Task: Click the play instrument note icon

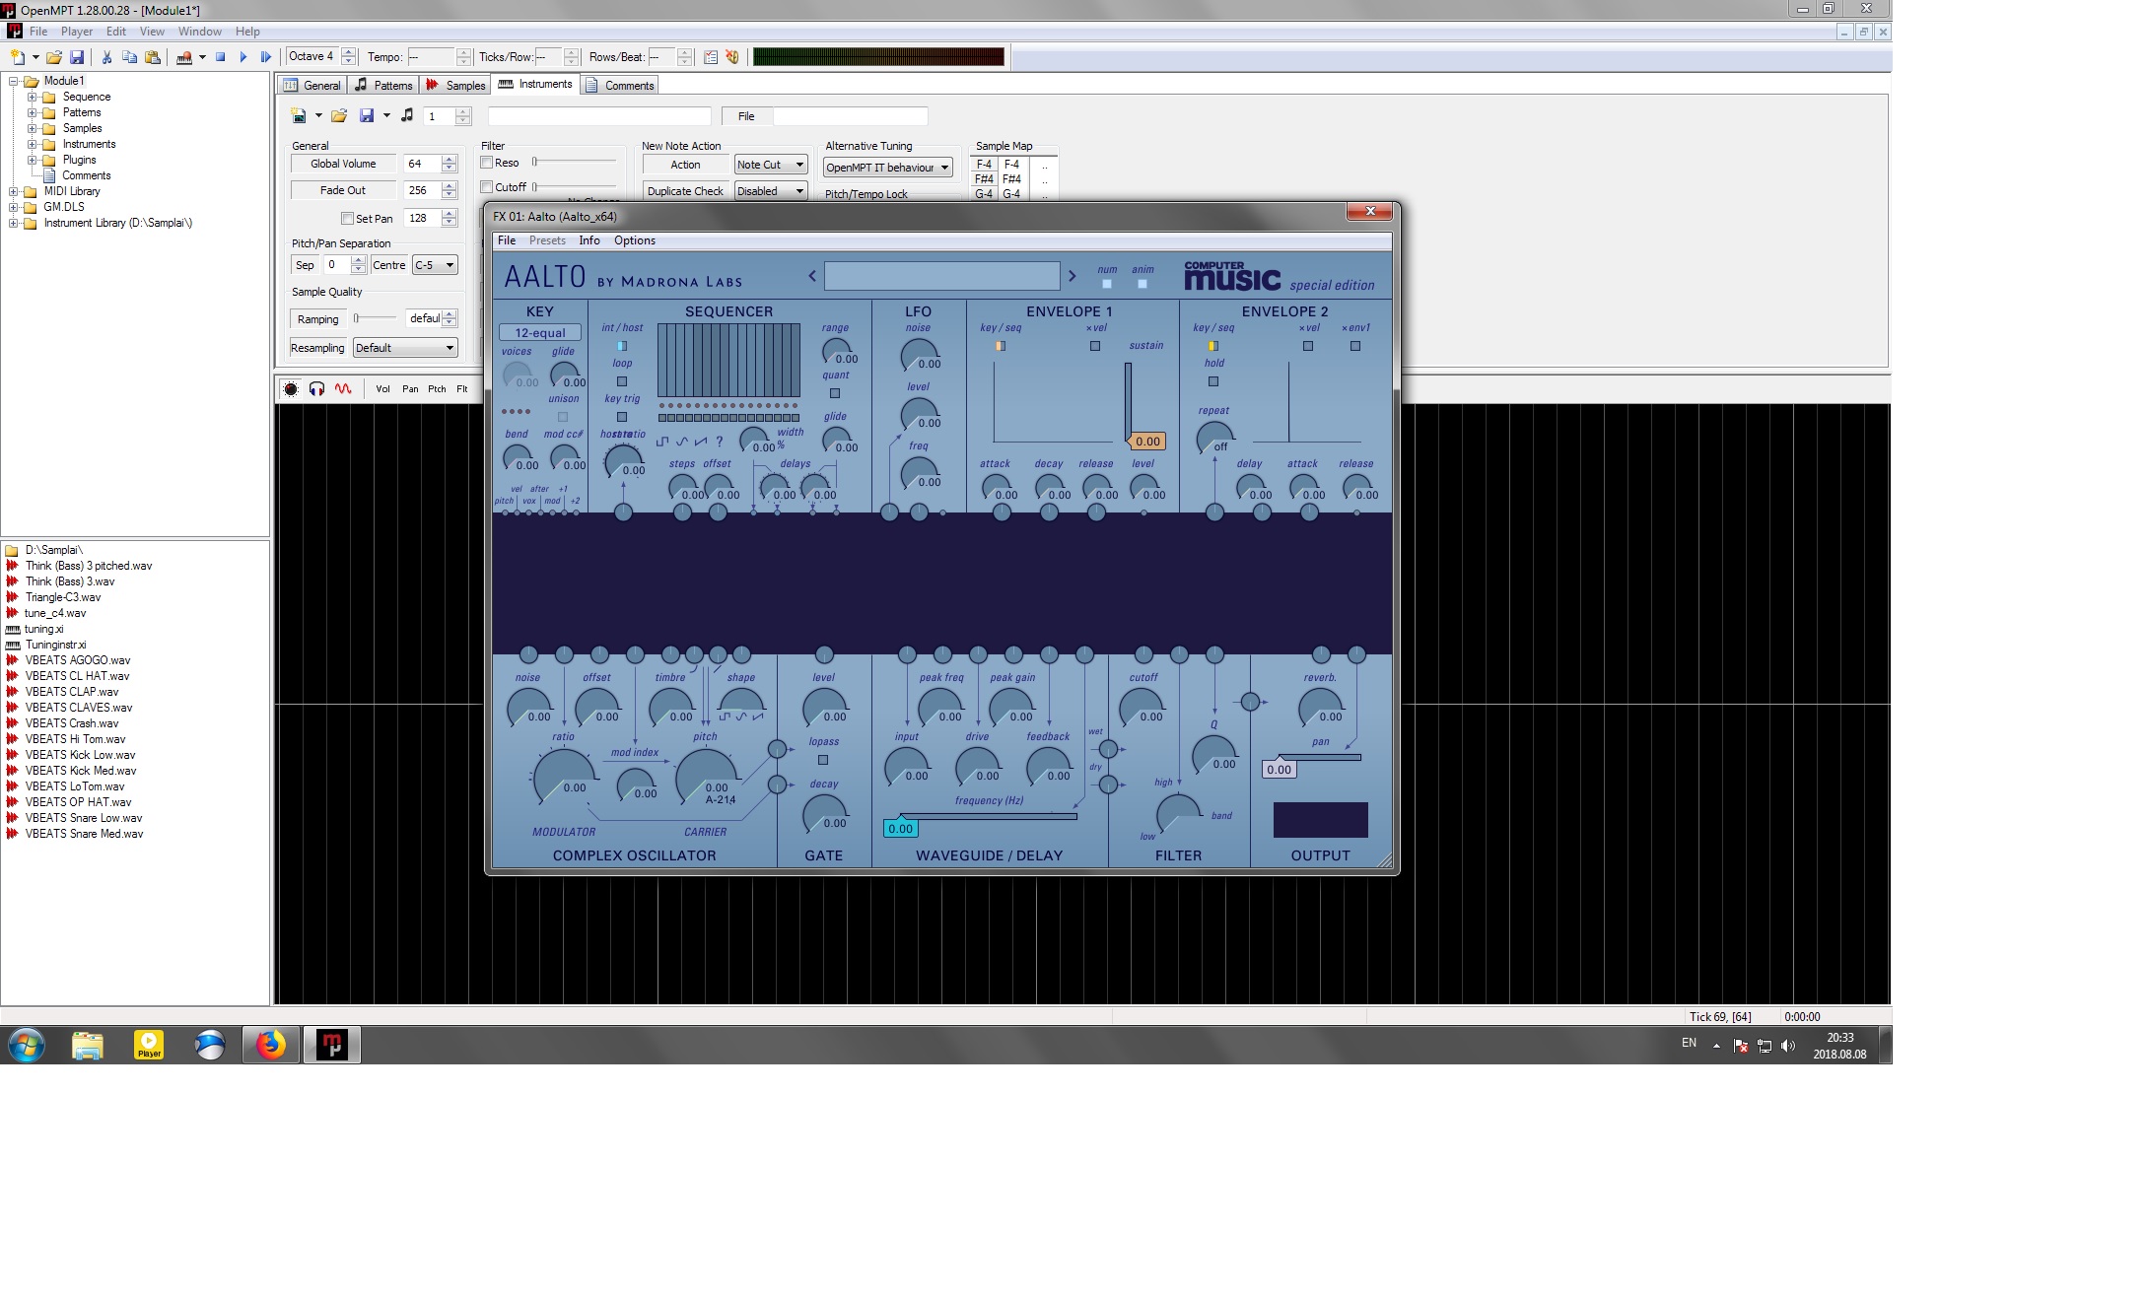Action: pyautogui.click(x=407, y=116)
